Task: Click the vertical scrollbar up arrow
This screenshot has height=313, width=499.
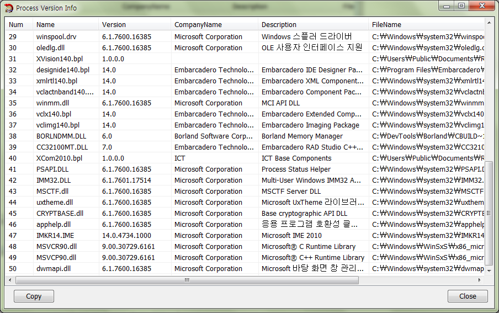Action: [489, 23]
